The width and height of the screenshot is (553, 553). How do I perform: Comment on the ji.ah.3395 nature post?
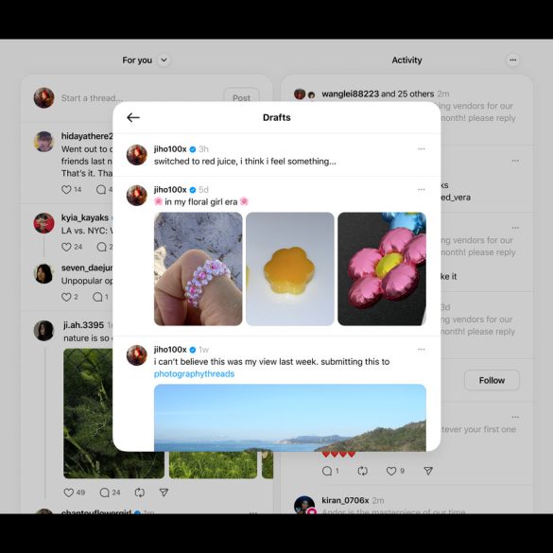click(x=104, y=493)
